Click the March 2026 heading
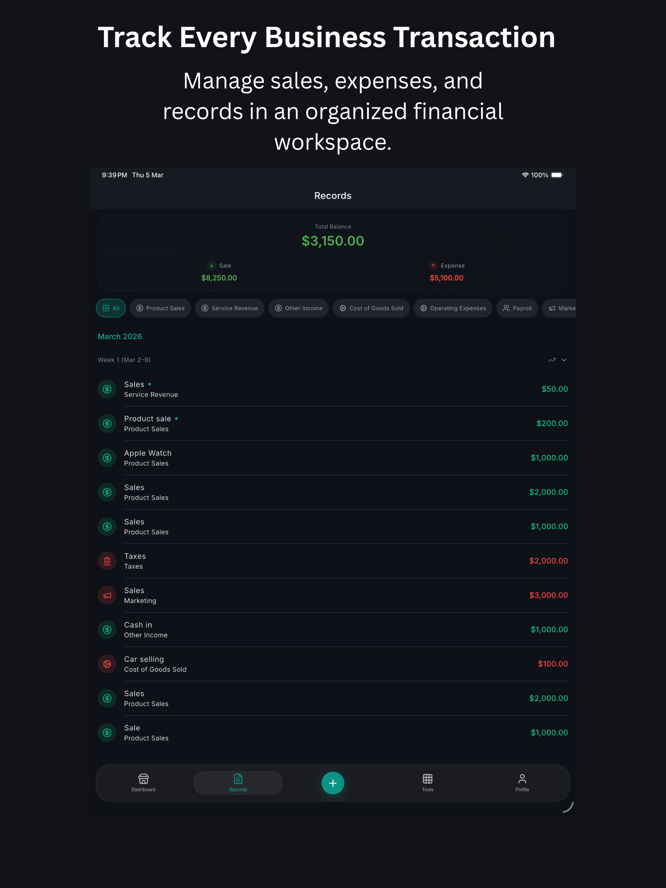 [120, 337]
